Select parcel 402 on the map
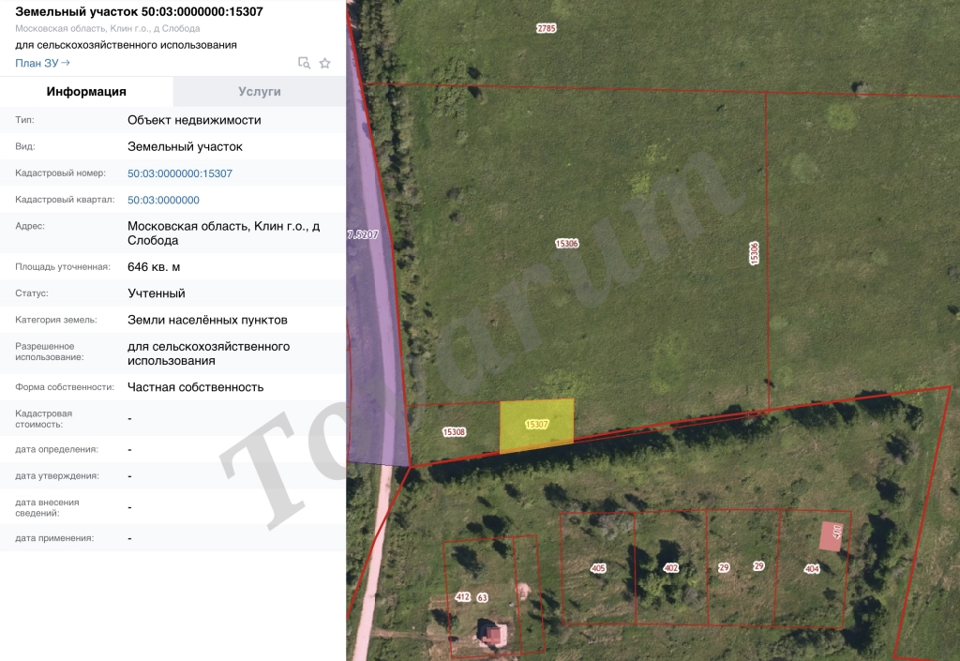 (671, 568)
